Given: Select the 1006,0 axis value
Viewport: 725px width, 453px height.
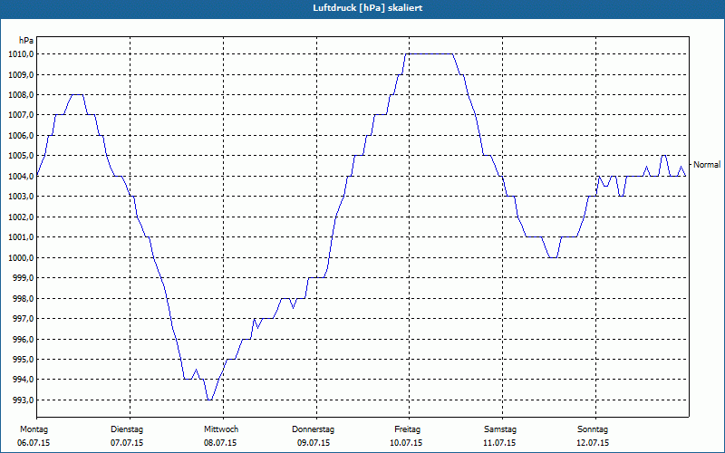Looking at the screenshot, I should click(21, 135).
